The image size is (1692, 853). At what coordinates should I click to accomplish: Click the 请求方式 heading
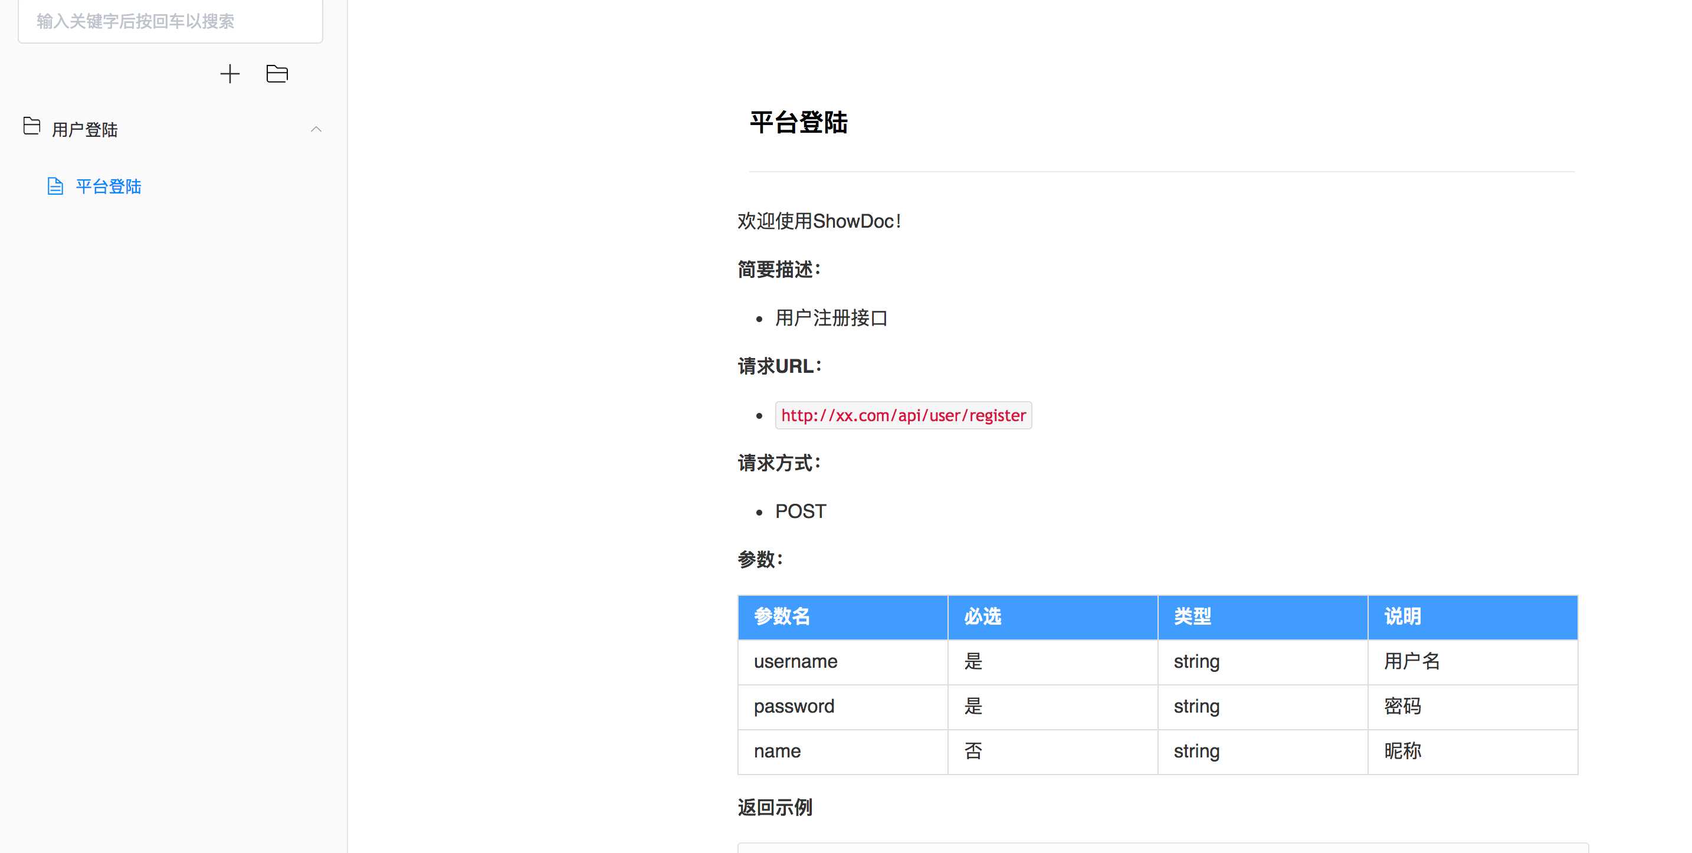pos(779,463)
